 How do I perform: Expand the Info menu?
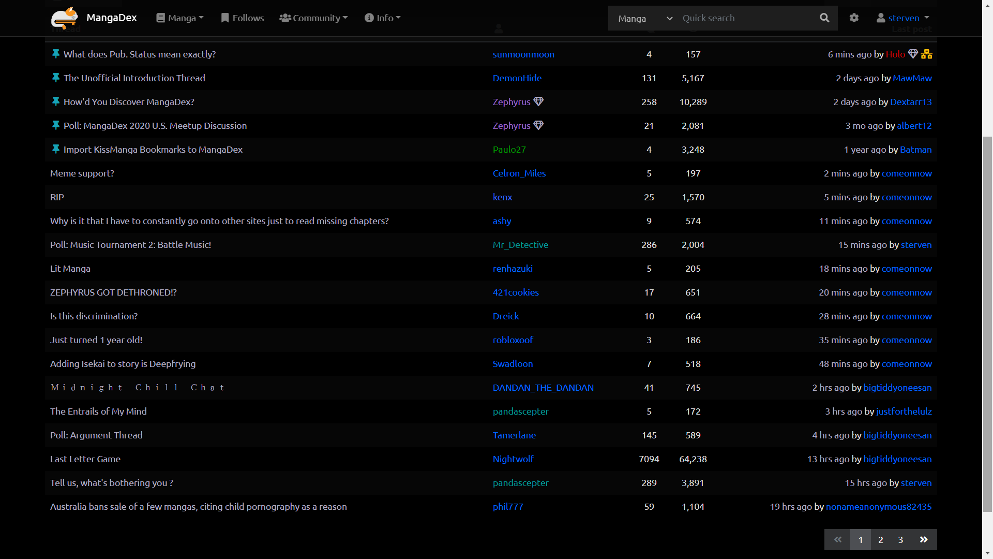[383, 18]
